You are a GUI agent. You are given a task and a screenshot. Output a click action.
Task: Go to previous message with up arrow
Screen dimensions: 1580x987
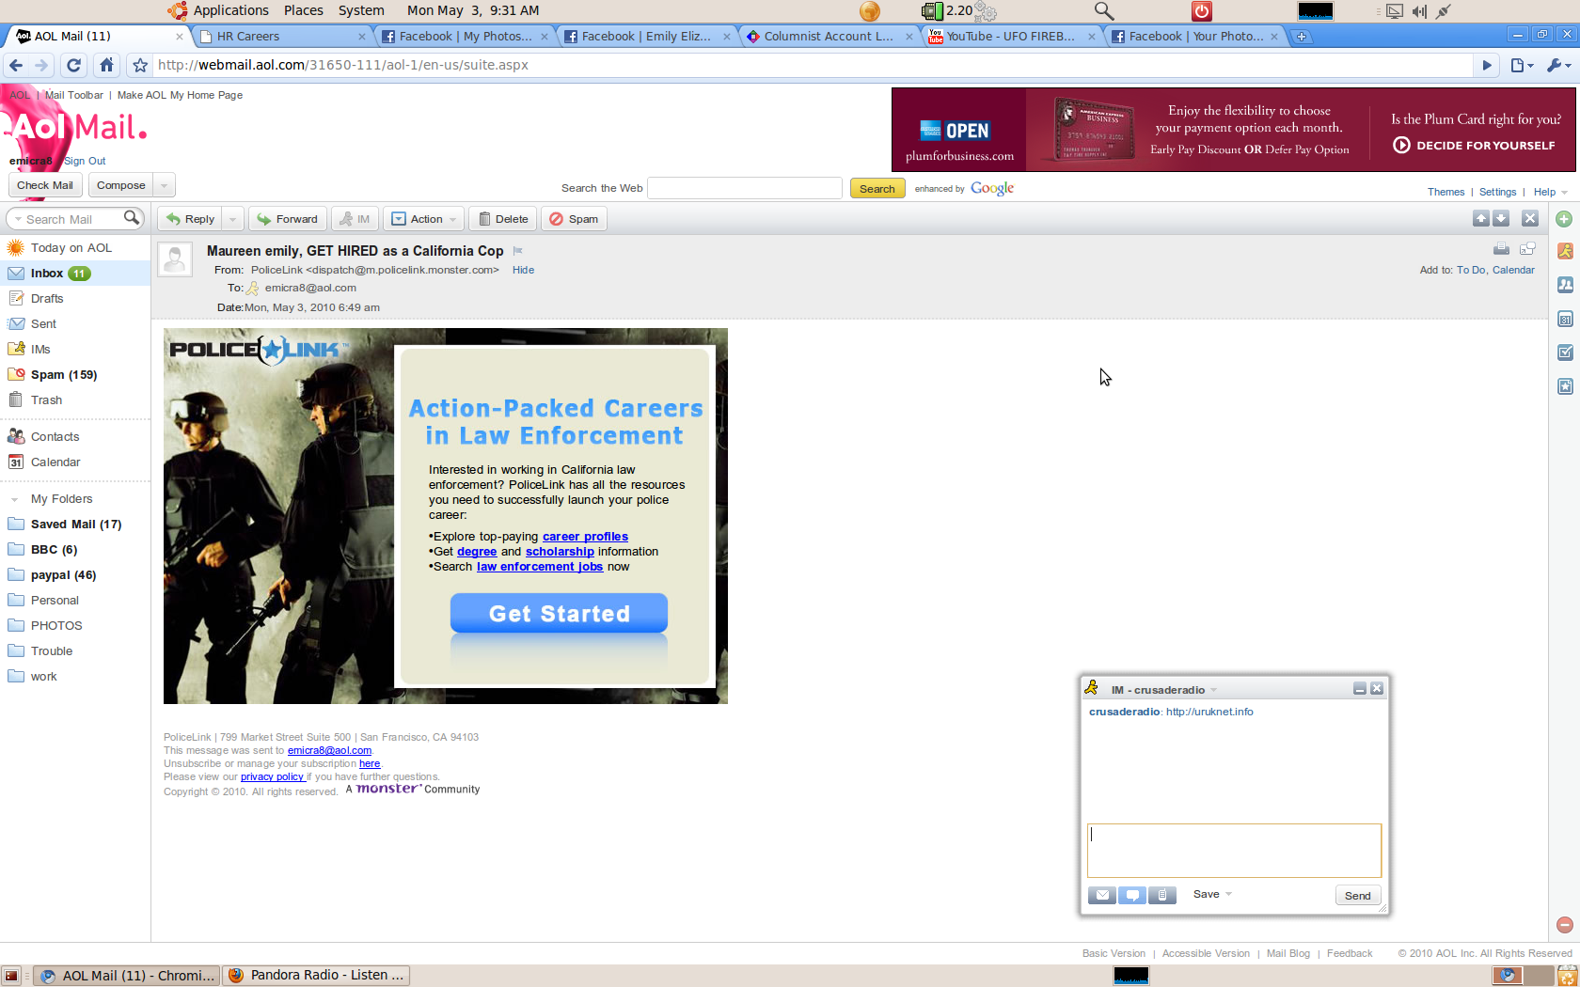click(1481, 218)
